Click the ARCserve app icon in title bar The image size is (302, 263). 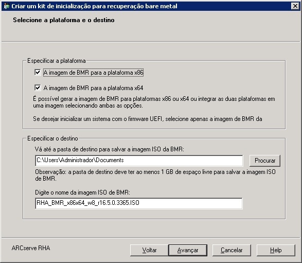6,6
